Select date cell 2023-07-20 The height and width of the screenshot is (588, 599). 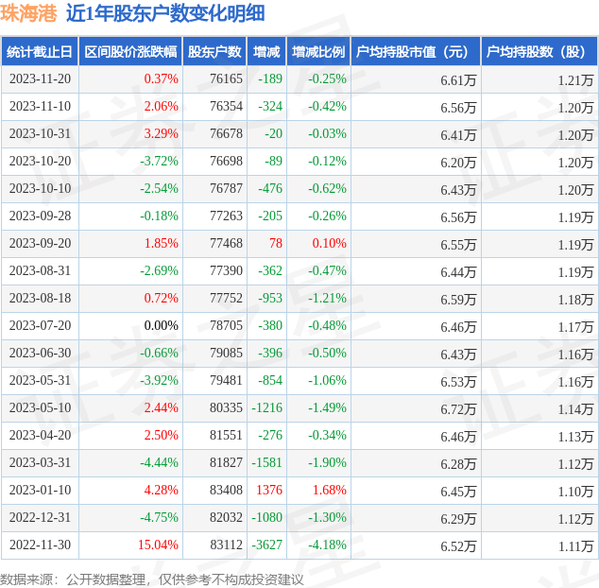pos(40,326)
